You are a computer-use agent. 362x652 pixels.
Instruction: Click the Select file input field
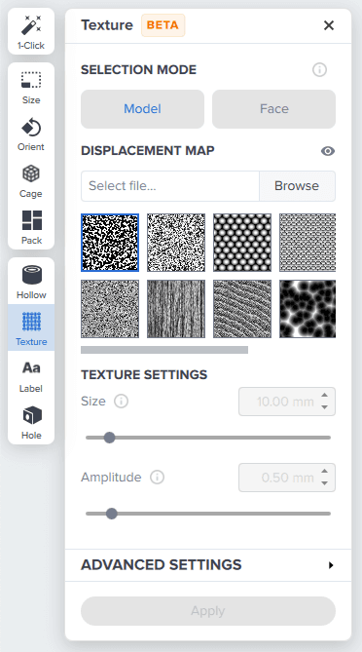[170, 186]
